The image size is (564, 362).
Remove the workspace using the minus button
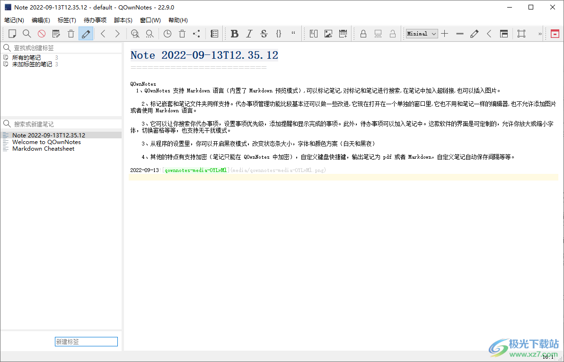pyautogui.click(x=460, y=34)
